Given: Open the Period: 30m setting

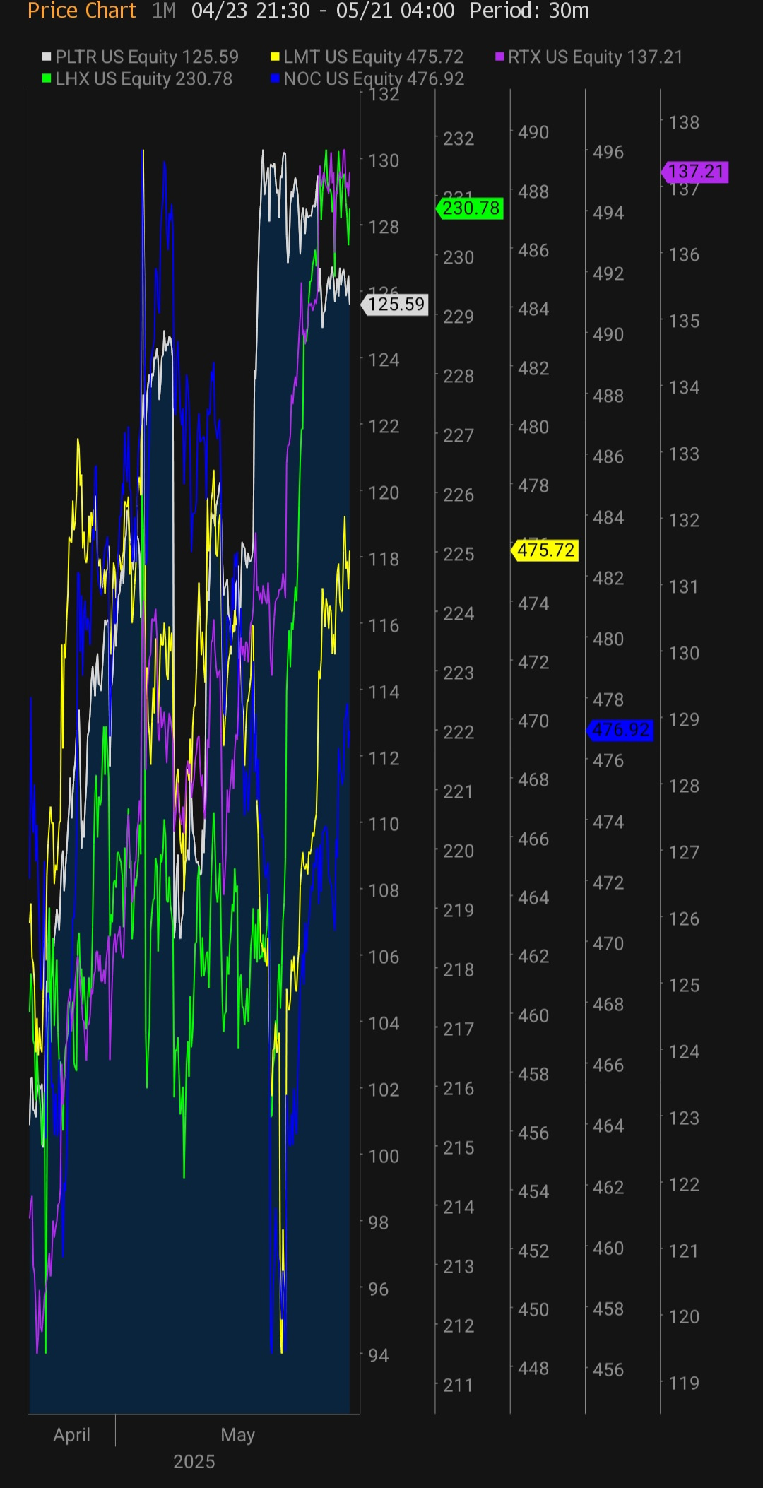Looking at the screenshot, I should click(529, 11).
